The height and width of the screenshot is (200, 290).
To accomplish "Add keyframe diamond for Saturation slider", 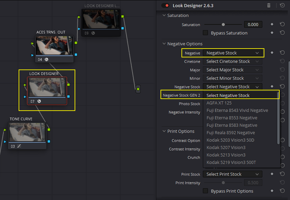I will coord(272,24).
